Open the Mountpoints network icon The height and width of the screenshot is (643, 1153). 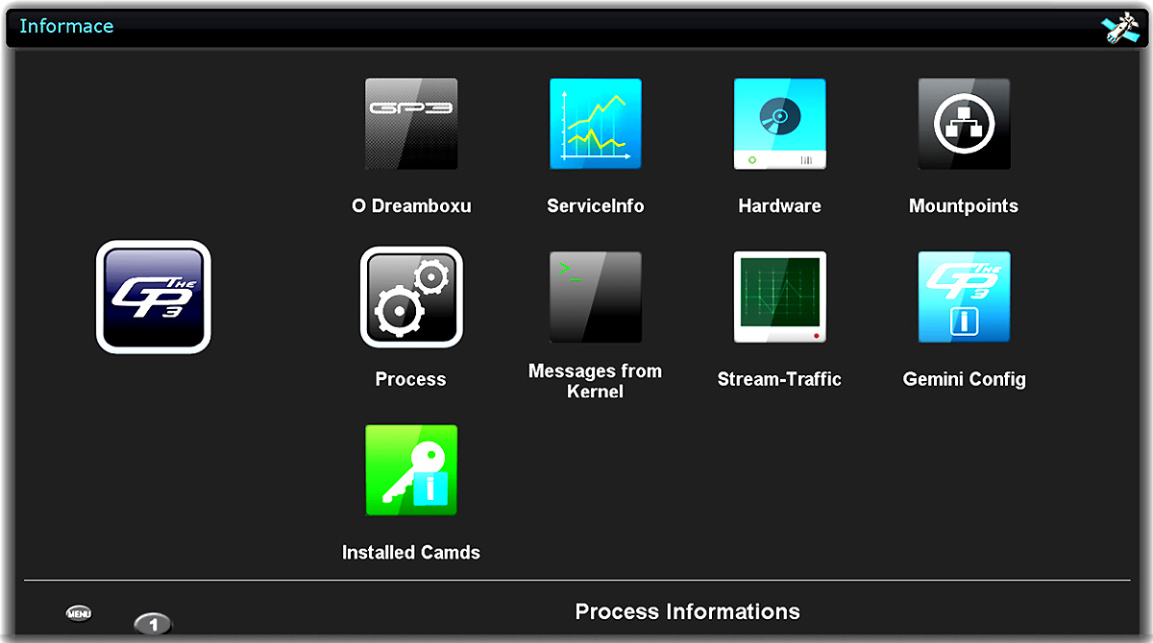[x=964, y=124]
